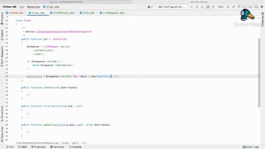Screen dimensions: 265x149
Task: Toggle the Database tool window
Action: click(263, 19)
